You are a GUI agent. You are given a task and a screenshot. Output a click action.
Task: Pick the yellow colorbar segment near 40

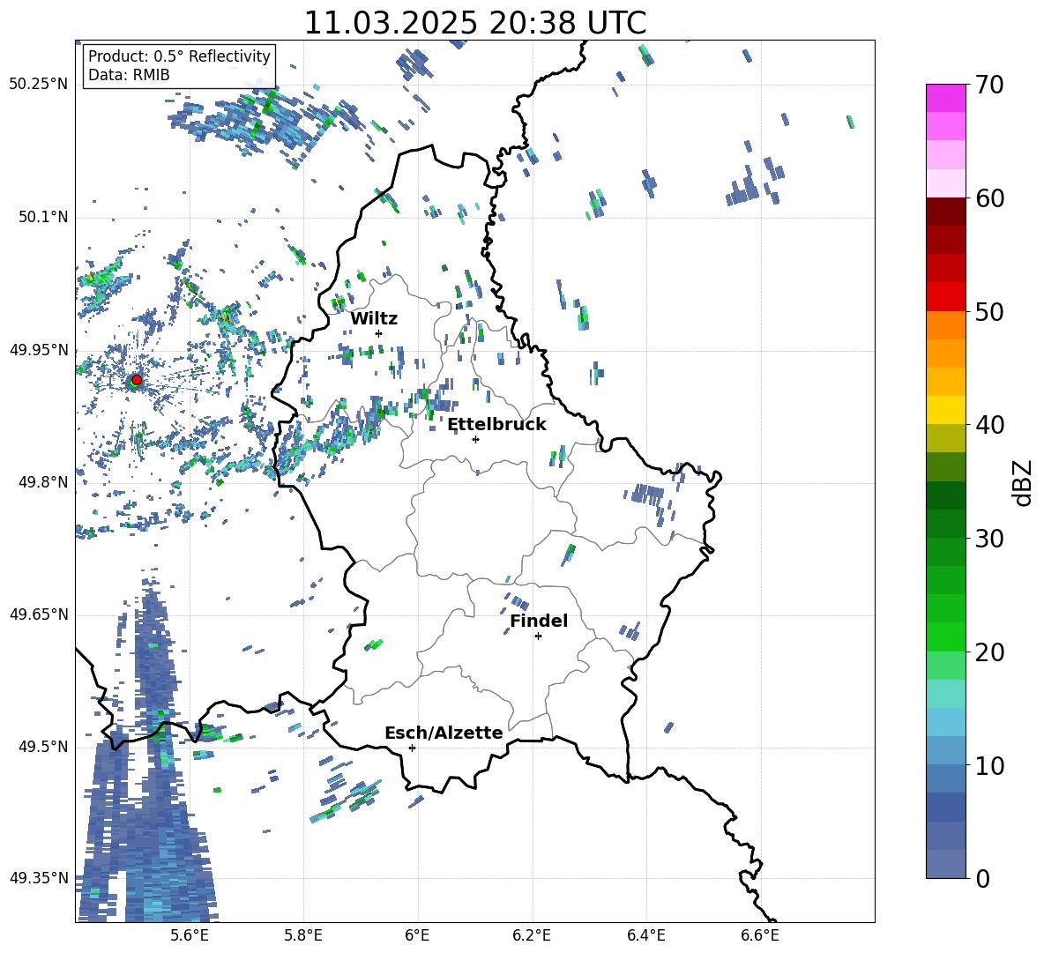click(x=945, y=410)
